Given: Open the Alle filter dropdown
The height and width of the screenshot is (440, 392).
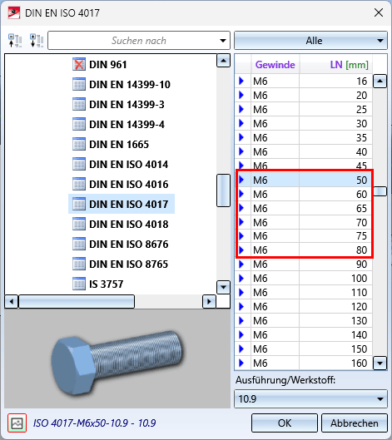Looking at the screenshot, I should tap(310, 41).
